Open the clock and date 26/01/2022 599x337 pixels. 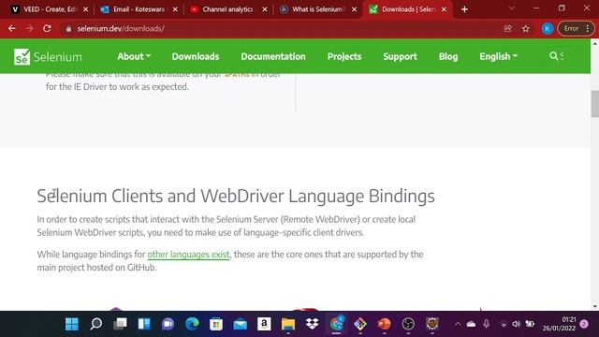(x=559, y=324)
